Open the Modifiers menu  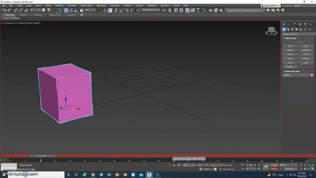tap(59, 5)
